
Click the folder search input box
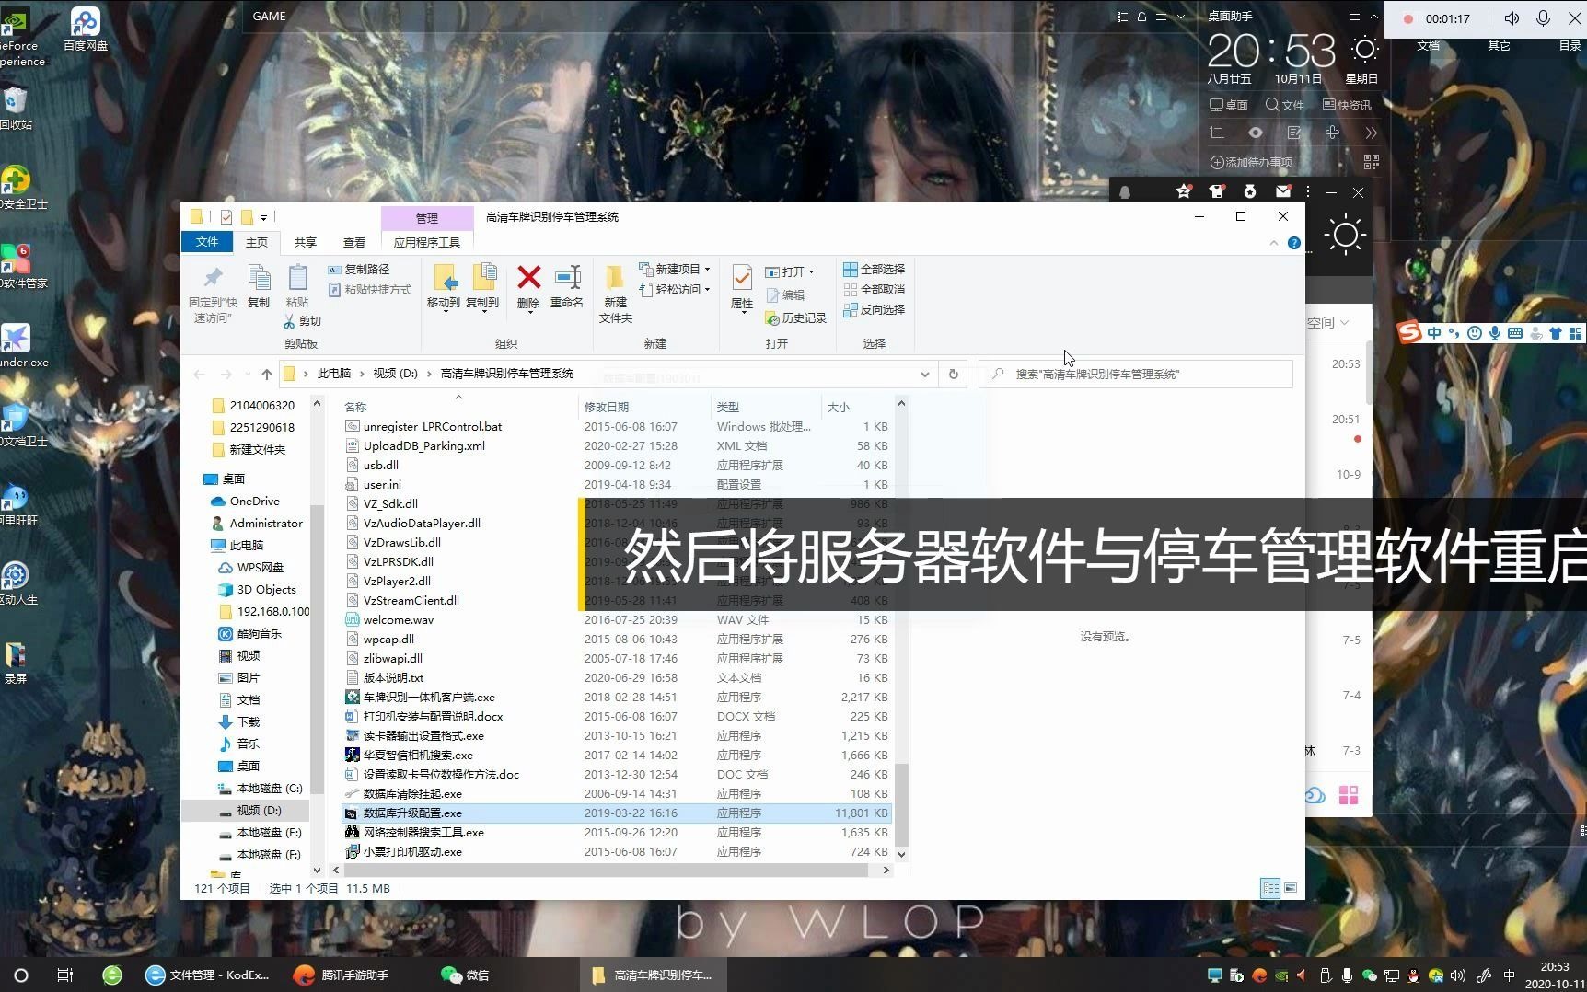tap(1132, 374)
